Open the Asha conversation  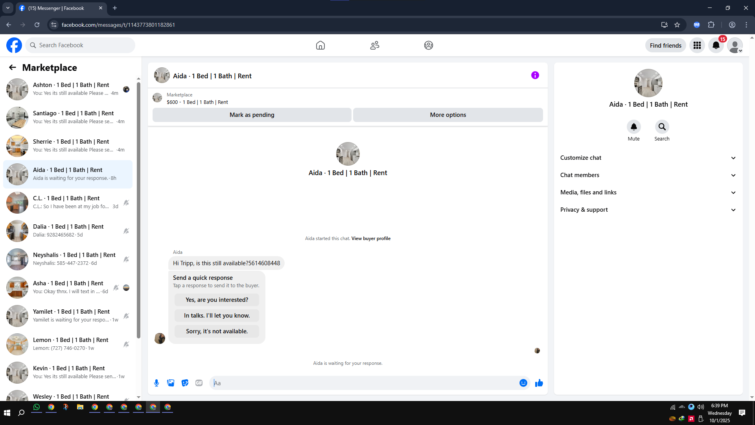68,288
